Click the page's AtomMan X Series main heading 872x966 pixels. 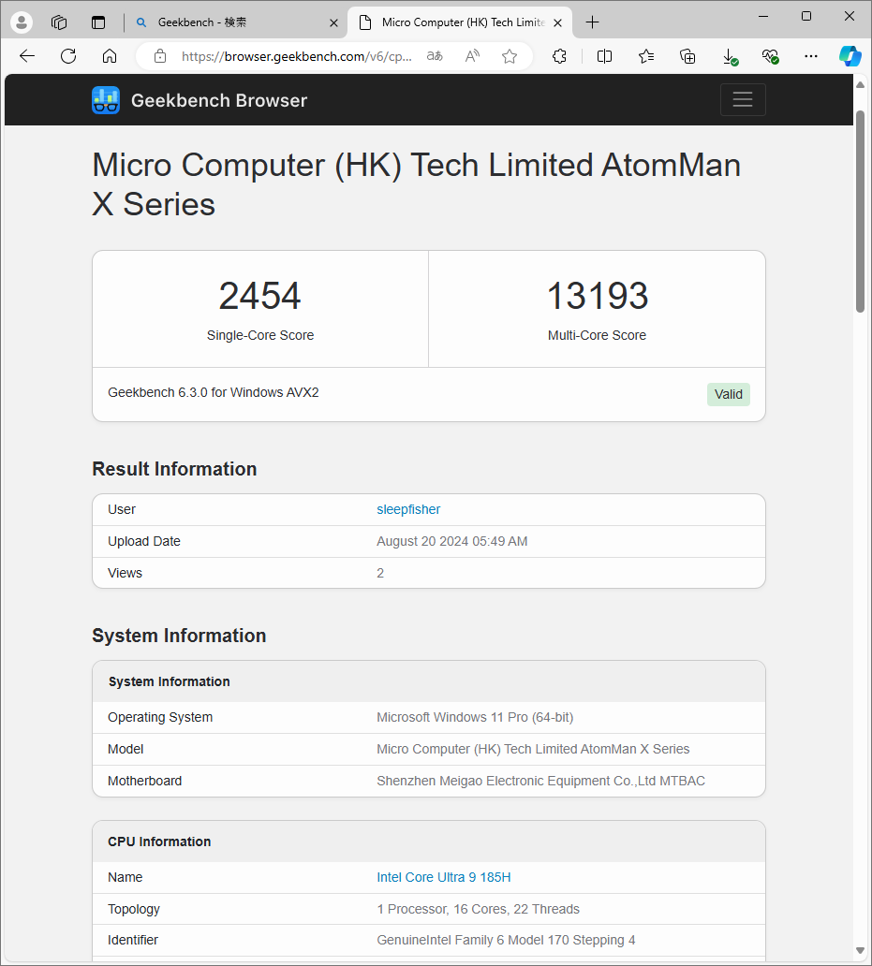[416, 184]
